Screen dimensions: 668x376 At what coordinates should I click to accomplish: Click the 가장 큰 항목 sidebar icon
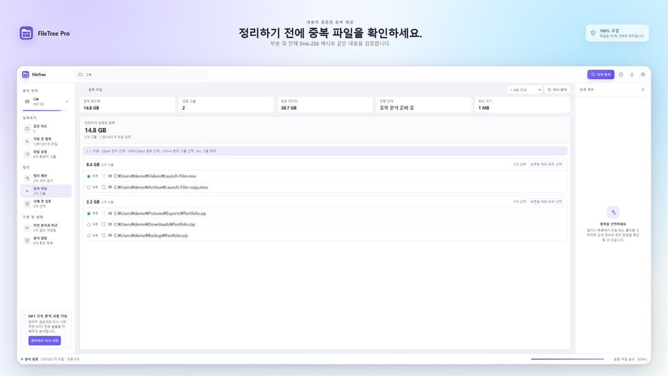(x=27, y=142)
